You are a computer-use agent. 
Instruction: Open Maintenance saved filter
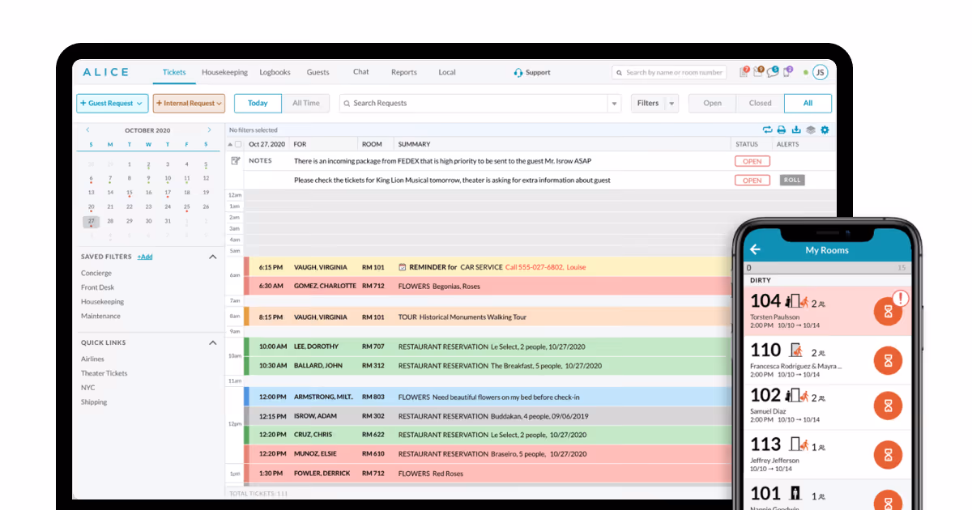point(100,317)
